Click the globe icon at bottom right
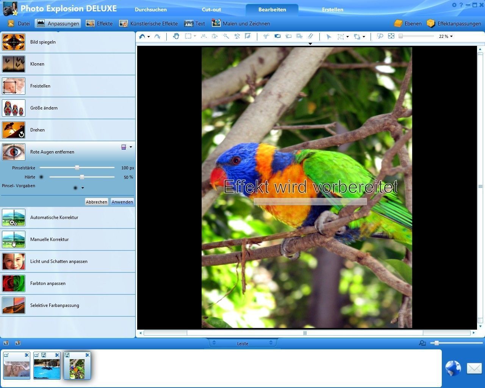 (453, 368)
